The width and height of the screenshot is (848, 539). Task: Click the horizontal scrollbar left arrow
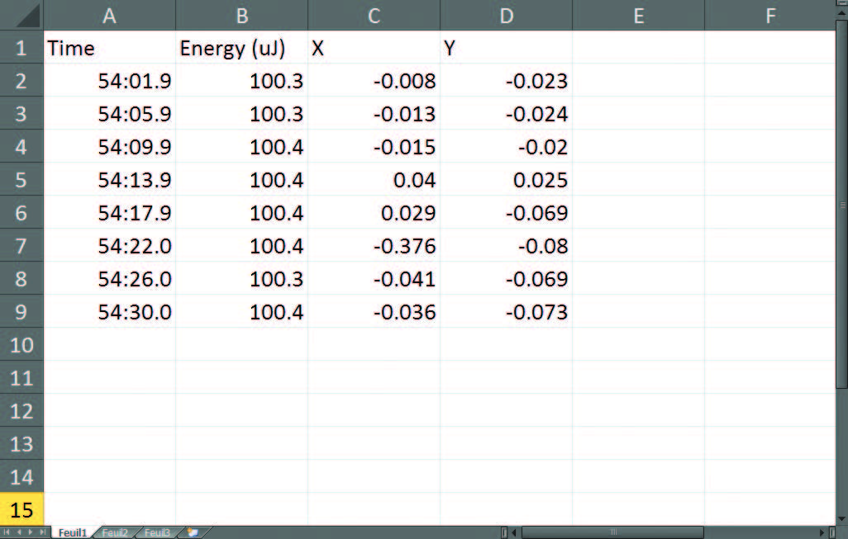[x=514, y=533]
